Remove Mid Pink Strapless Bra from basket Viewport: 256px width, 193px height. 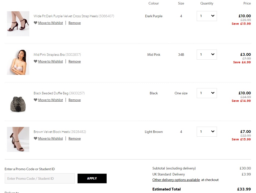coord(75,61)
